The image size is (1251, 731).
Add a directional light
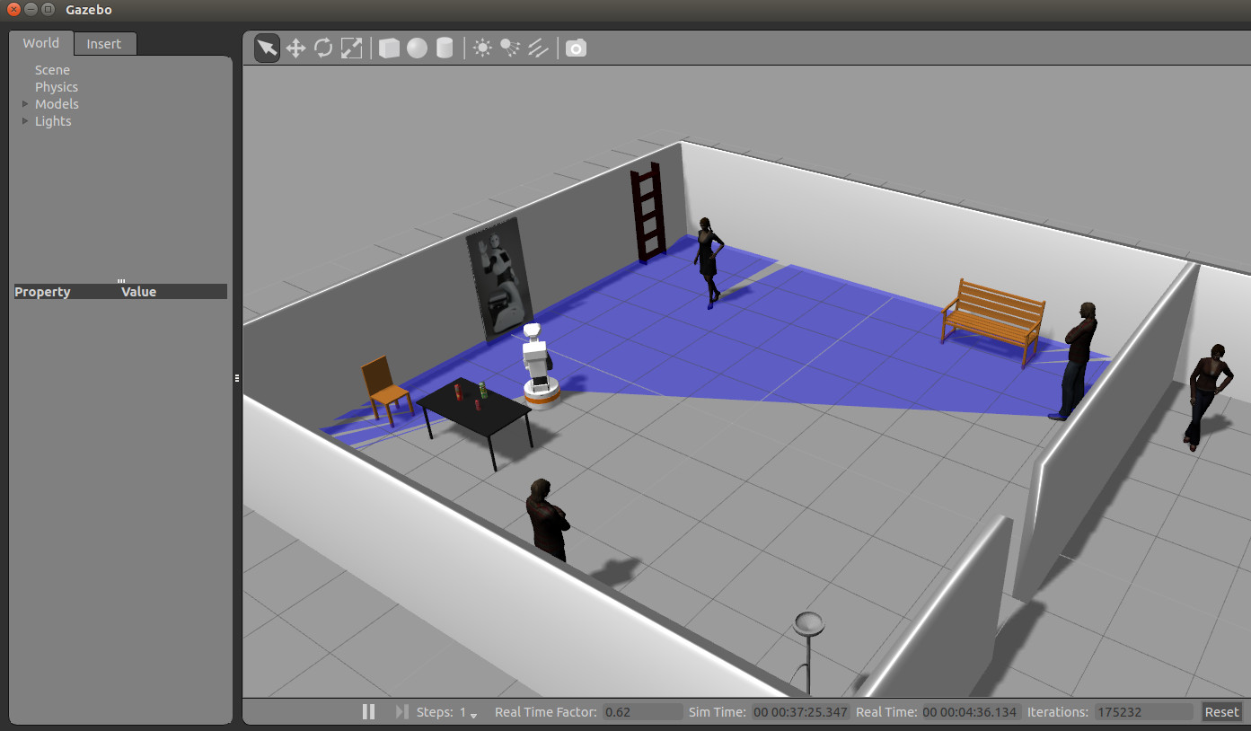point(538,48)
